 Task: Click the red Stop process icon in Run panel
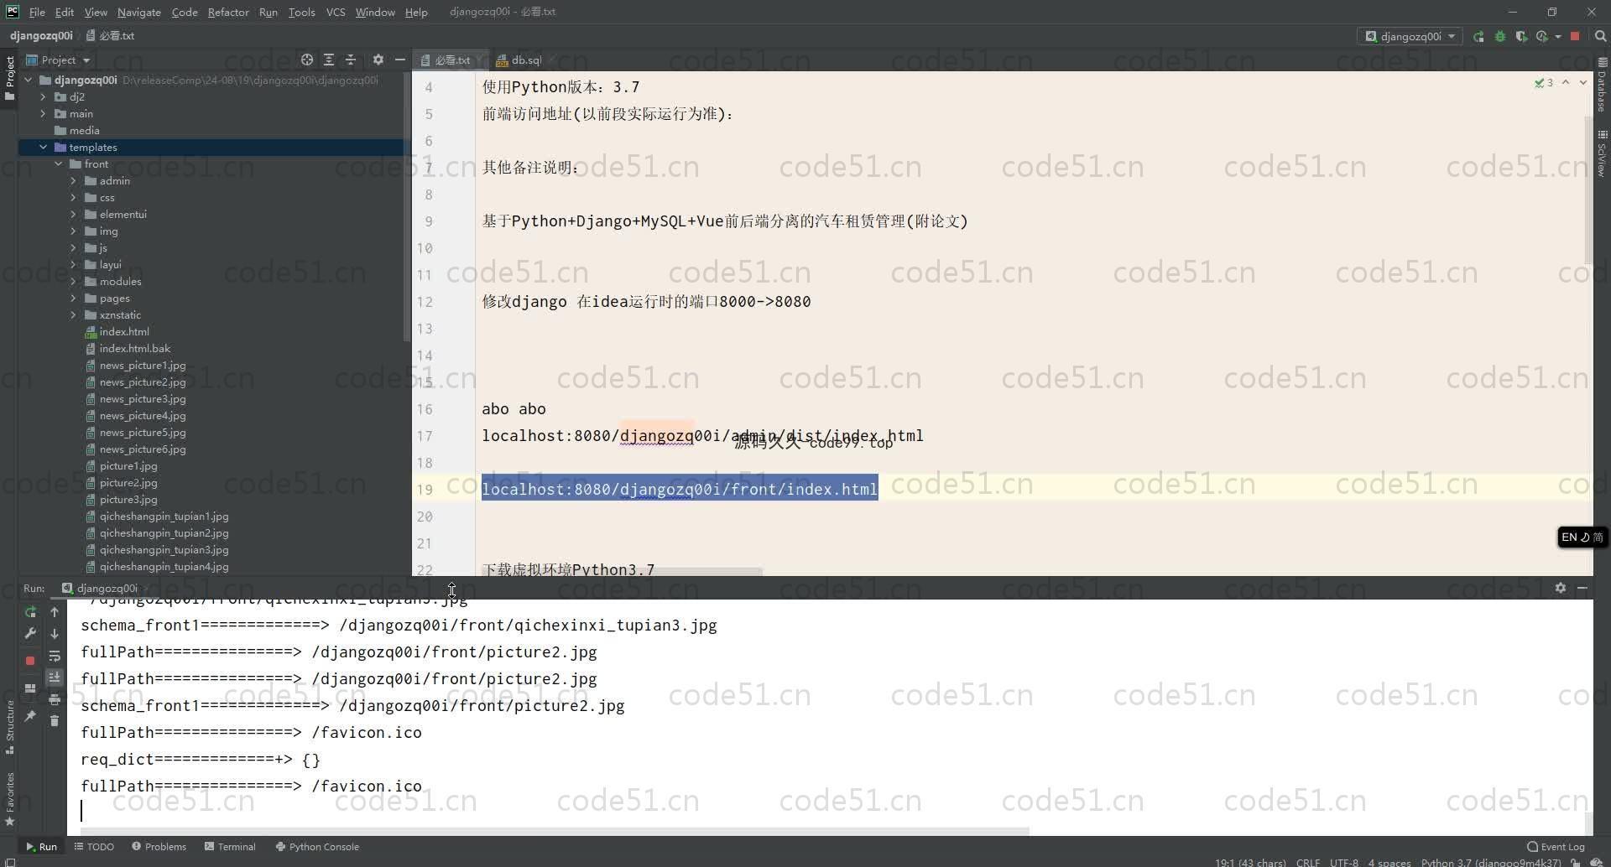pyautogui.click(x=30, y=661)
